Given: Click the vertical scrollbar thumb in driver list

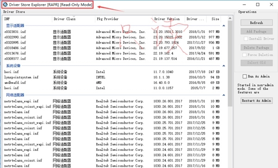Looking at the screenshot, I should pyautogui.click(x=230, y=64).
